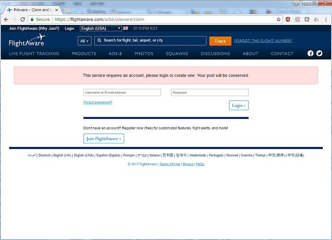Switch language to Türkçe
Screen dimensions: 332x240
(x=260, y=155)
